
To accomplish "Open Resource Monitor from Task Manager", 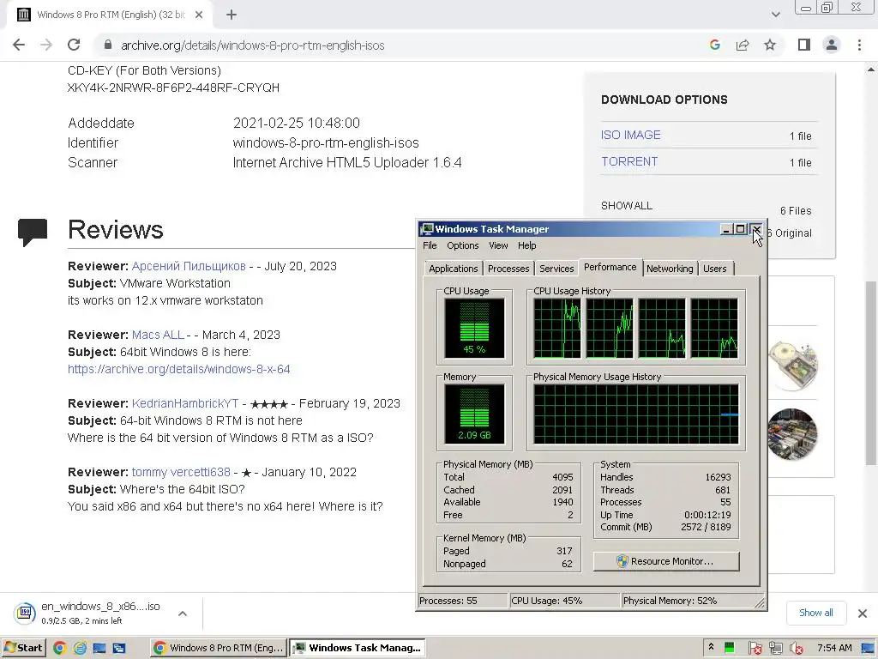I will coord(666,561).
